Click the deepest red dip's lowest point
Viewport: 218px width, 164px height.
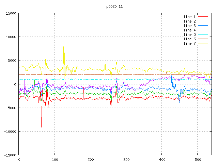point(42,127)
